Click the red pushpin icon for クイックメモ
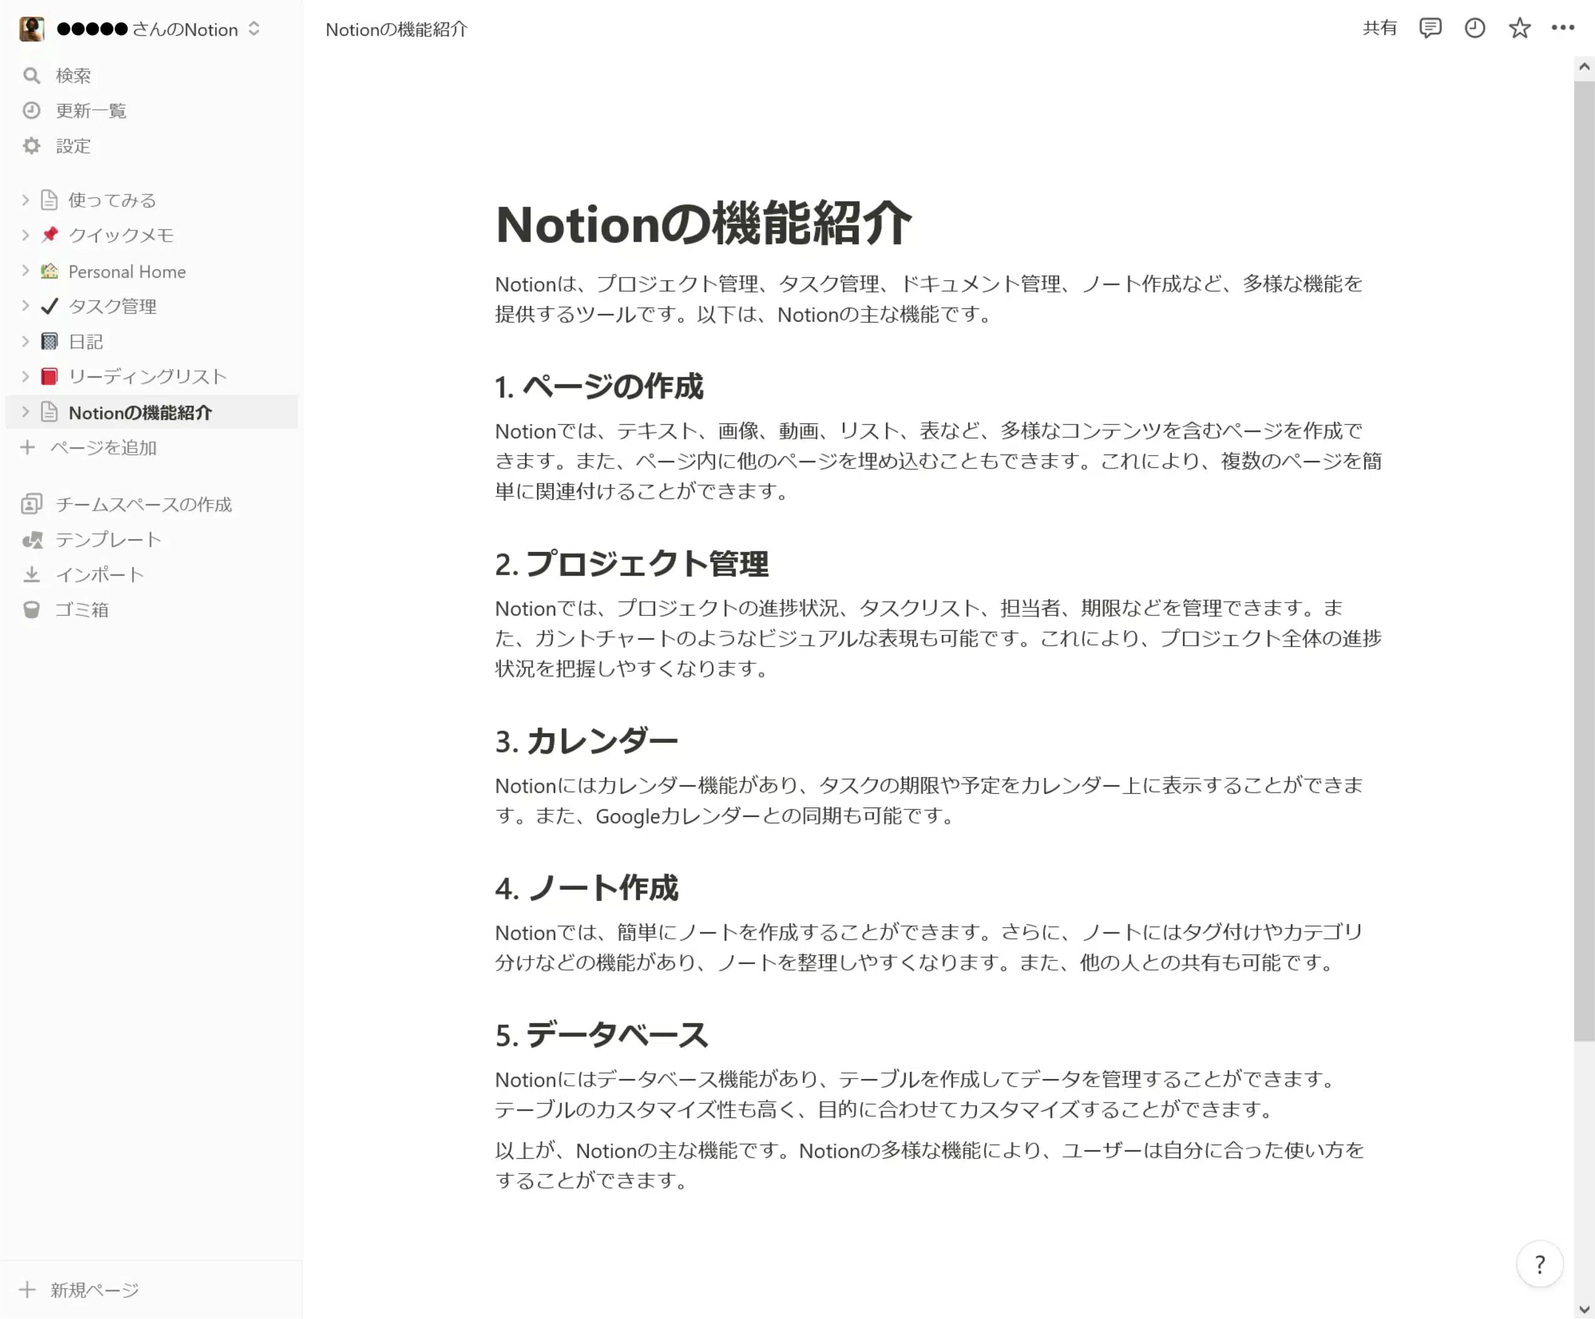The image size is (1595, 1319). point(49,235)
